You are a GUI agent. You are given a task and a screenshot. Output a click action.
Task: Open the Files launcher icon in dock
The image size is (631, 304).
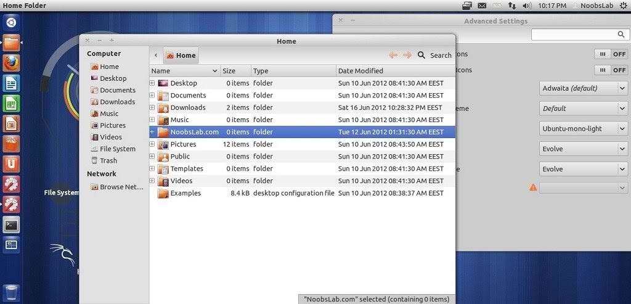(11, 43)
